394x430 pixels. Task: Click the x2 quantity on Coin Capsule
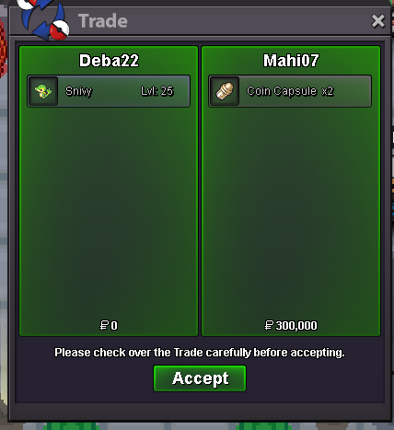click(x=327, y=91)
